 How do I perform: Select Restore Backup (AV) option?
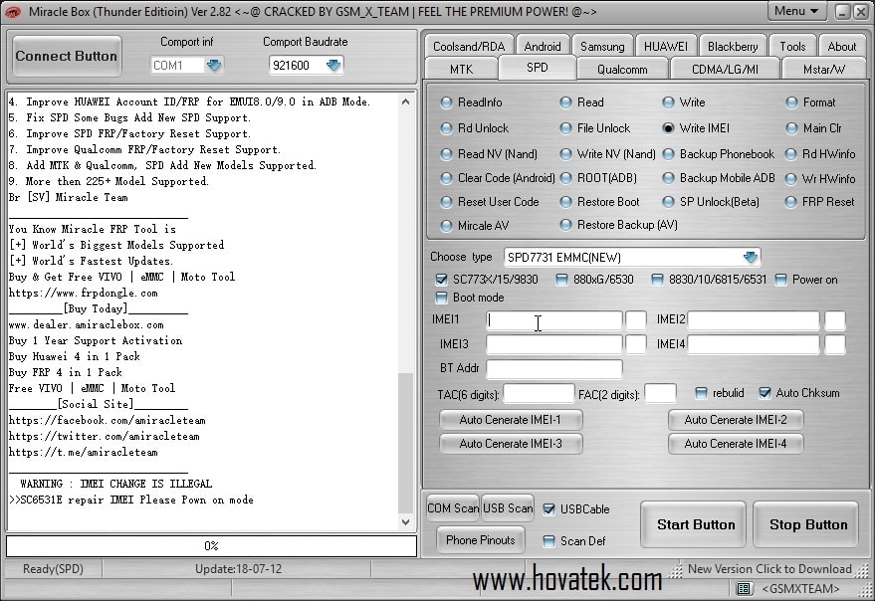pos(619,225)
